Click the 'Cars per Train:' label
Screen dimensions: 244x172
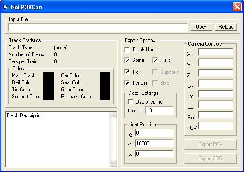click(24, 61)
